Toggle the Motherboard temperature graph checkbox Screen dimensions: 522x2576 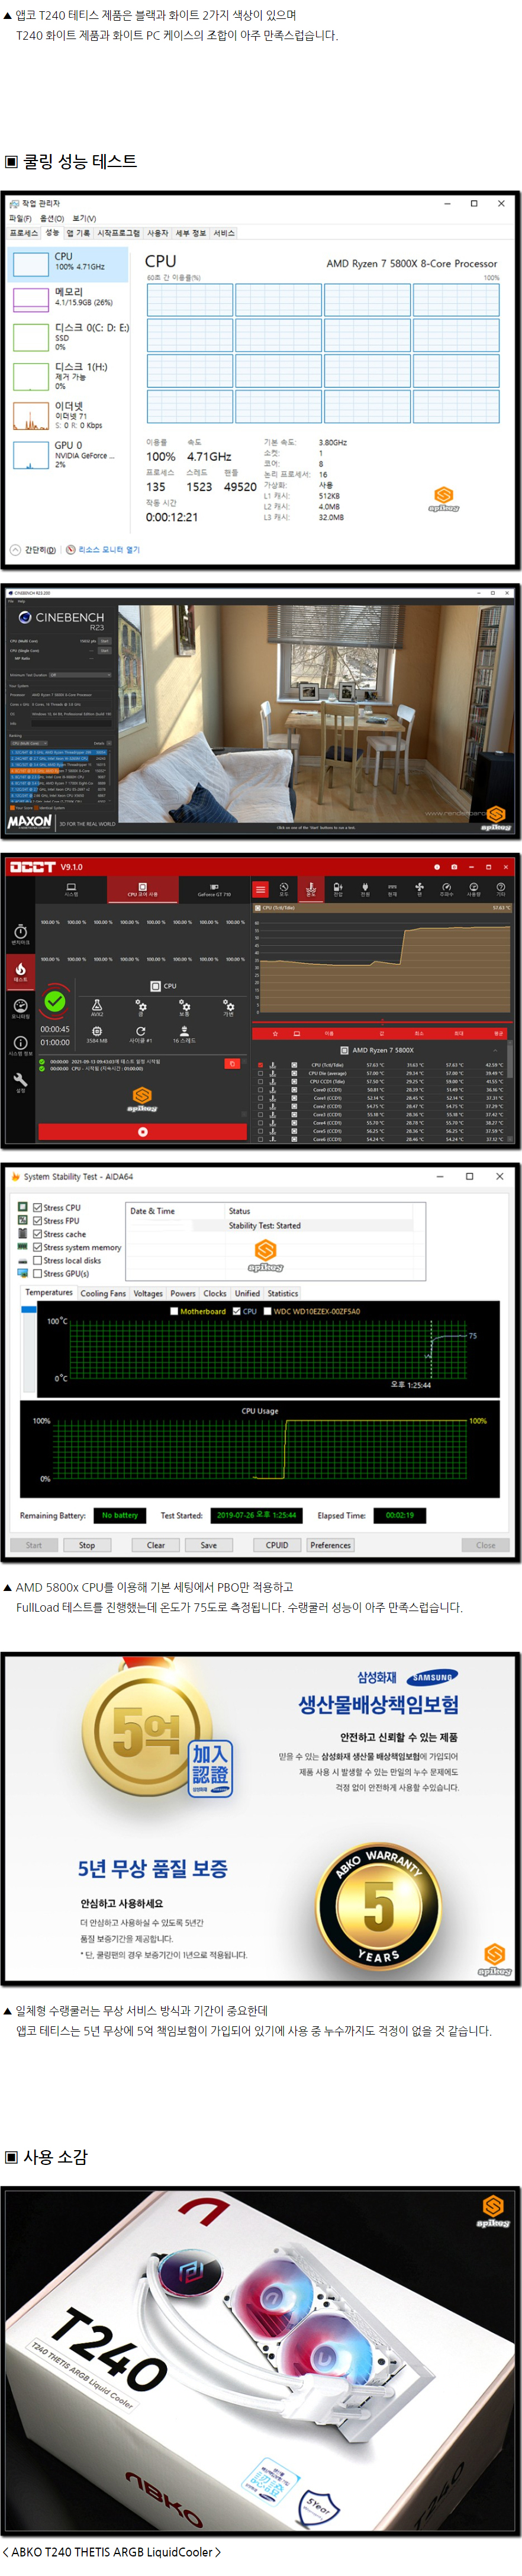(x=174, y=1311)
